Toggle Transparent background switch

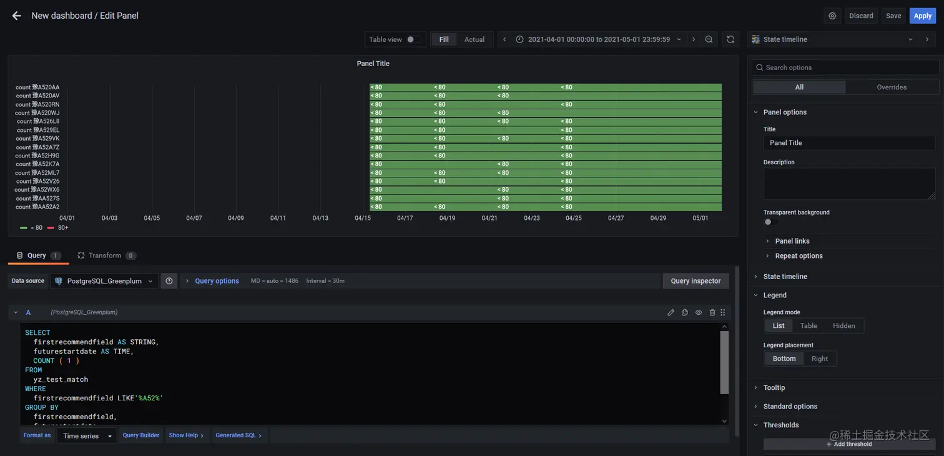771,222
